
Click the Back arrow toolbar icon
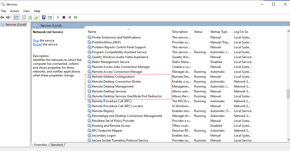tap(2, 17)
